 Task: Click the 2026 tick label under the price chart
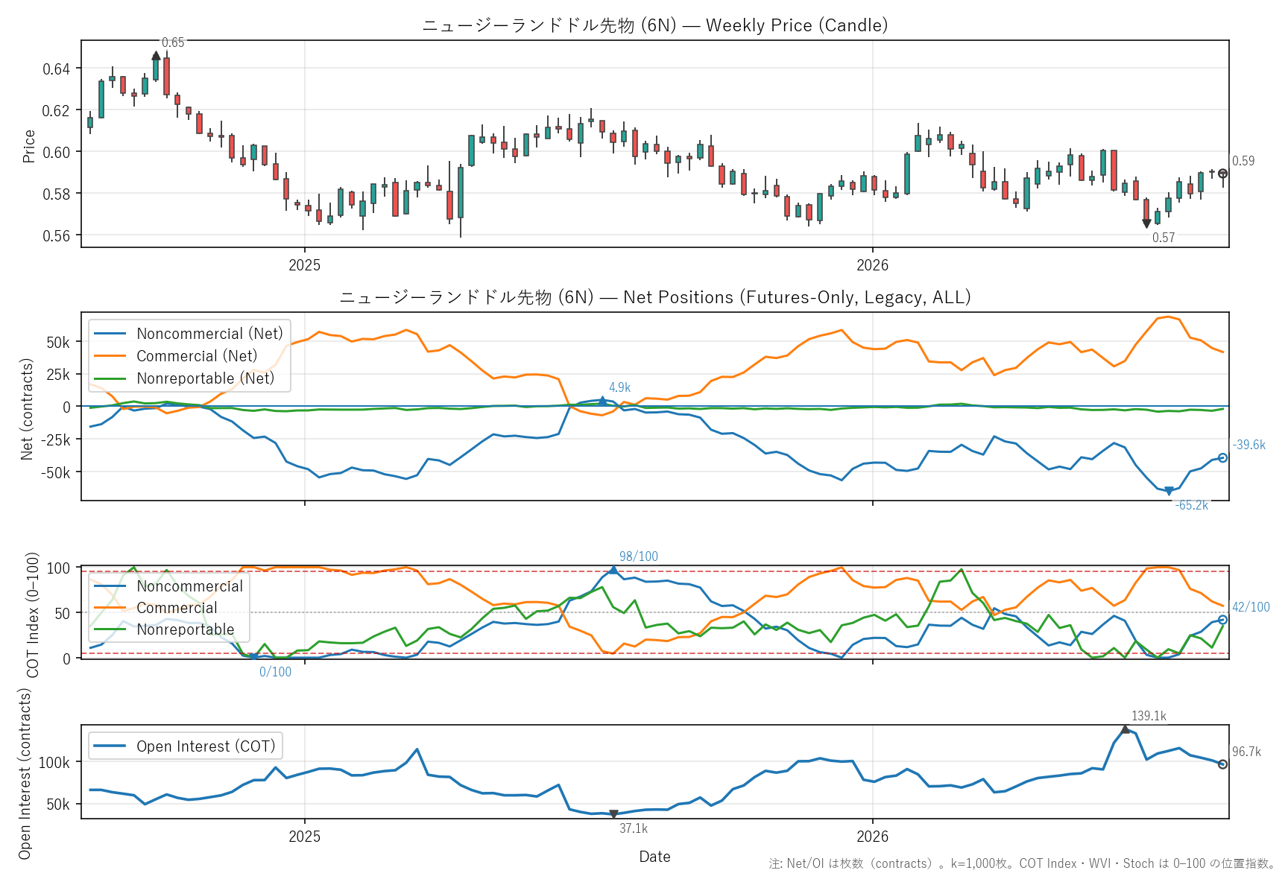point(872,265)
